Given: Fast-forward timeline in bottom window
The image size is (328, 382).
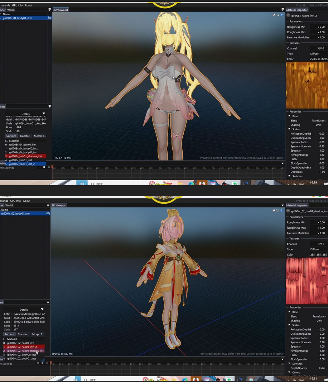Looking at the screenshot, I should [47, 363].
